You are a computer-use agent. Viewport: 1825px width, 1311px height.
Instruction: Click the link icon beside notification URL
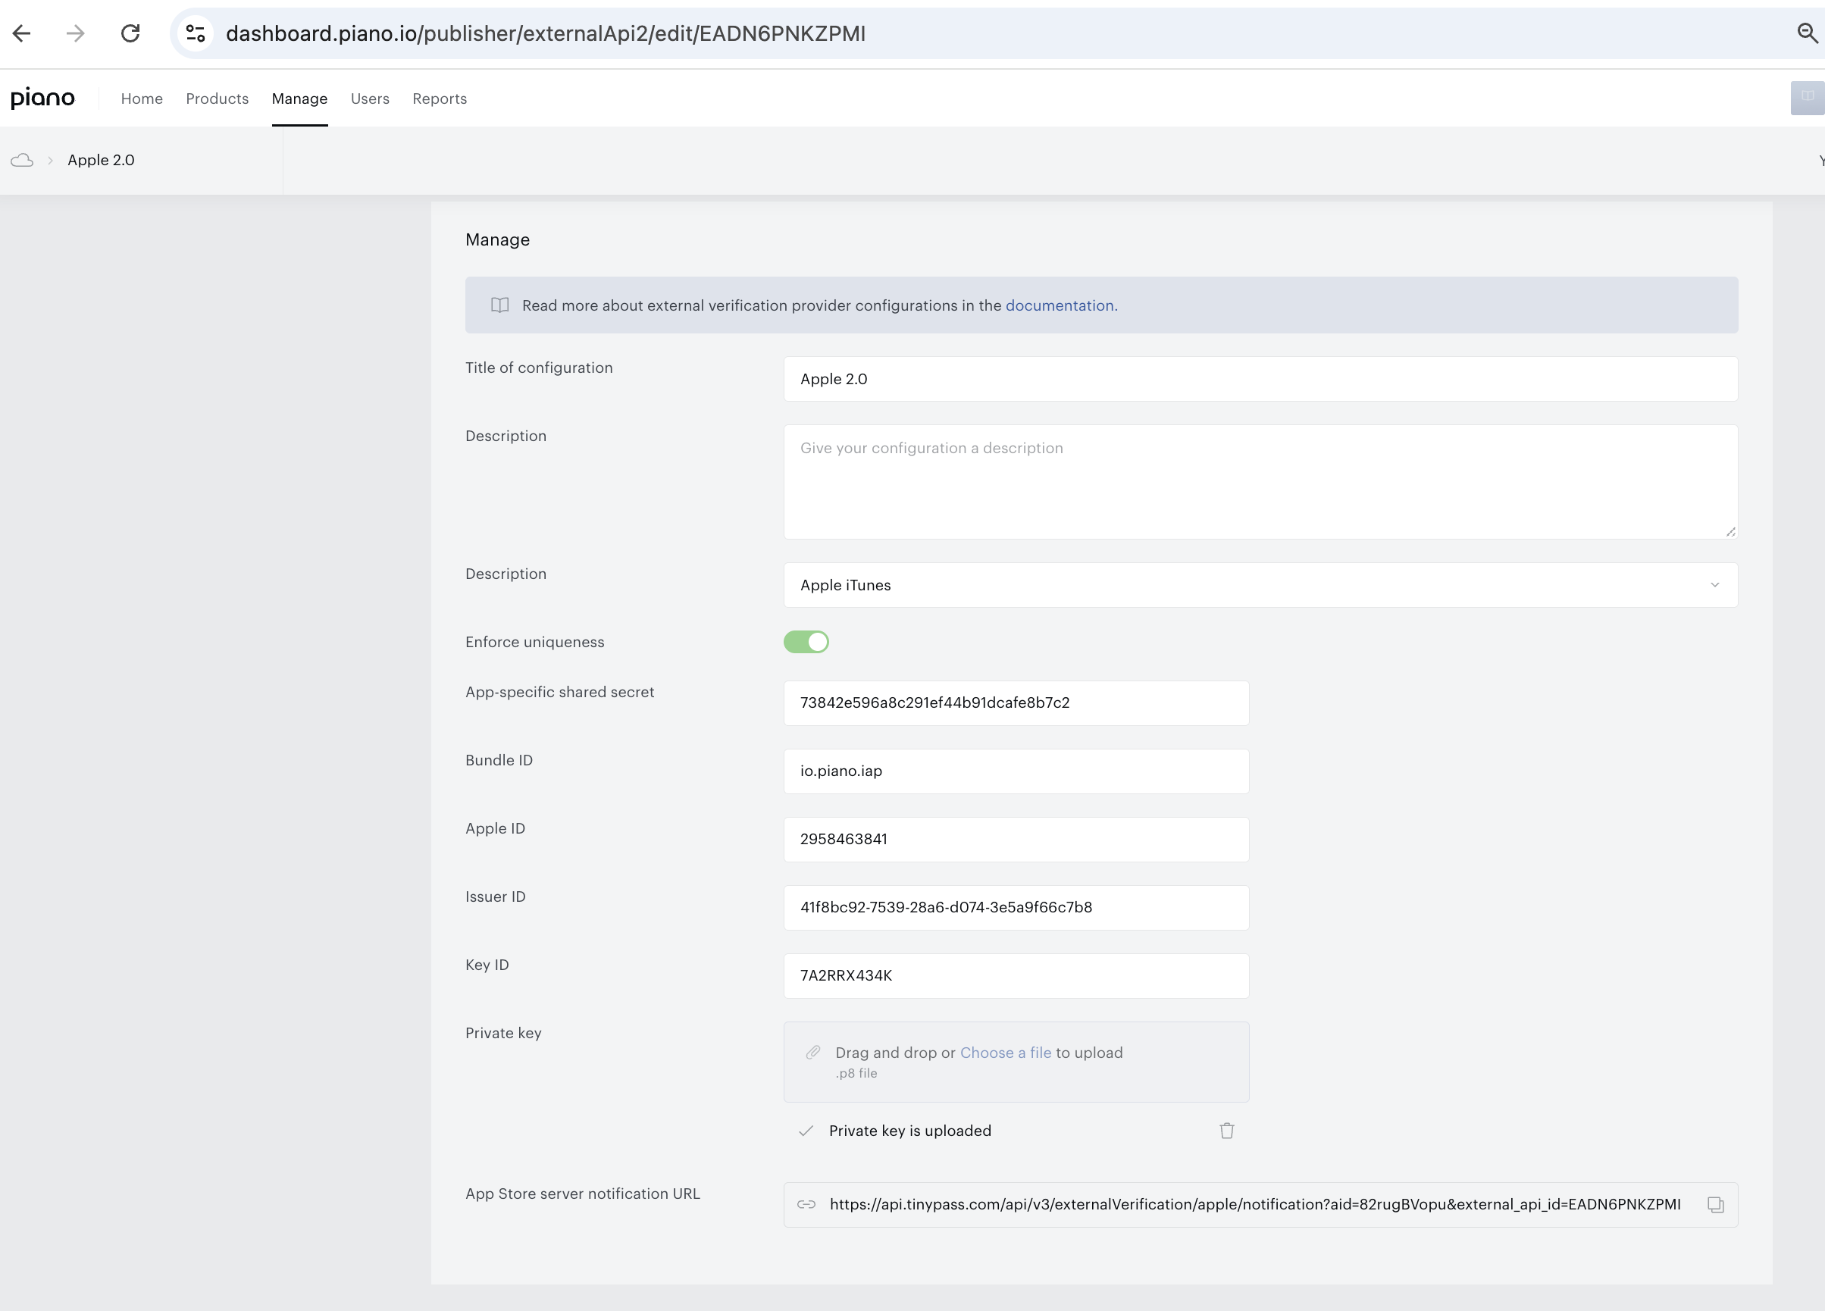pos(806,1205)
